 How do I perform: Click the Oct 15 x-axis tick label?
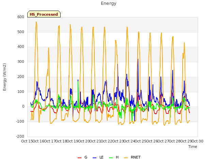(x=27, y=141)
